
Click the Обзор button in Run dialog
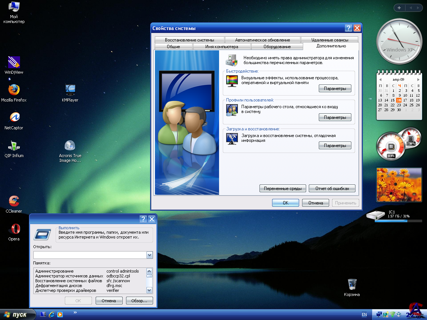tap(139, 301)
